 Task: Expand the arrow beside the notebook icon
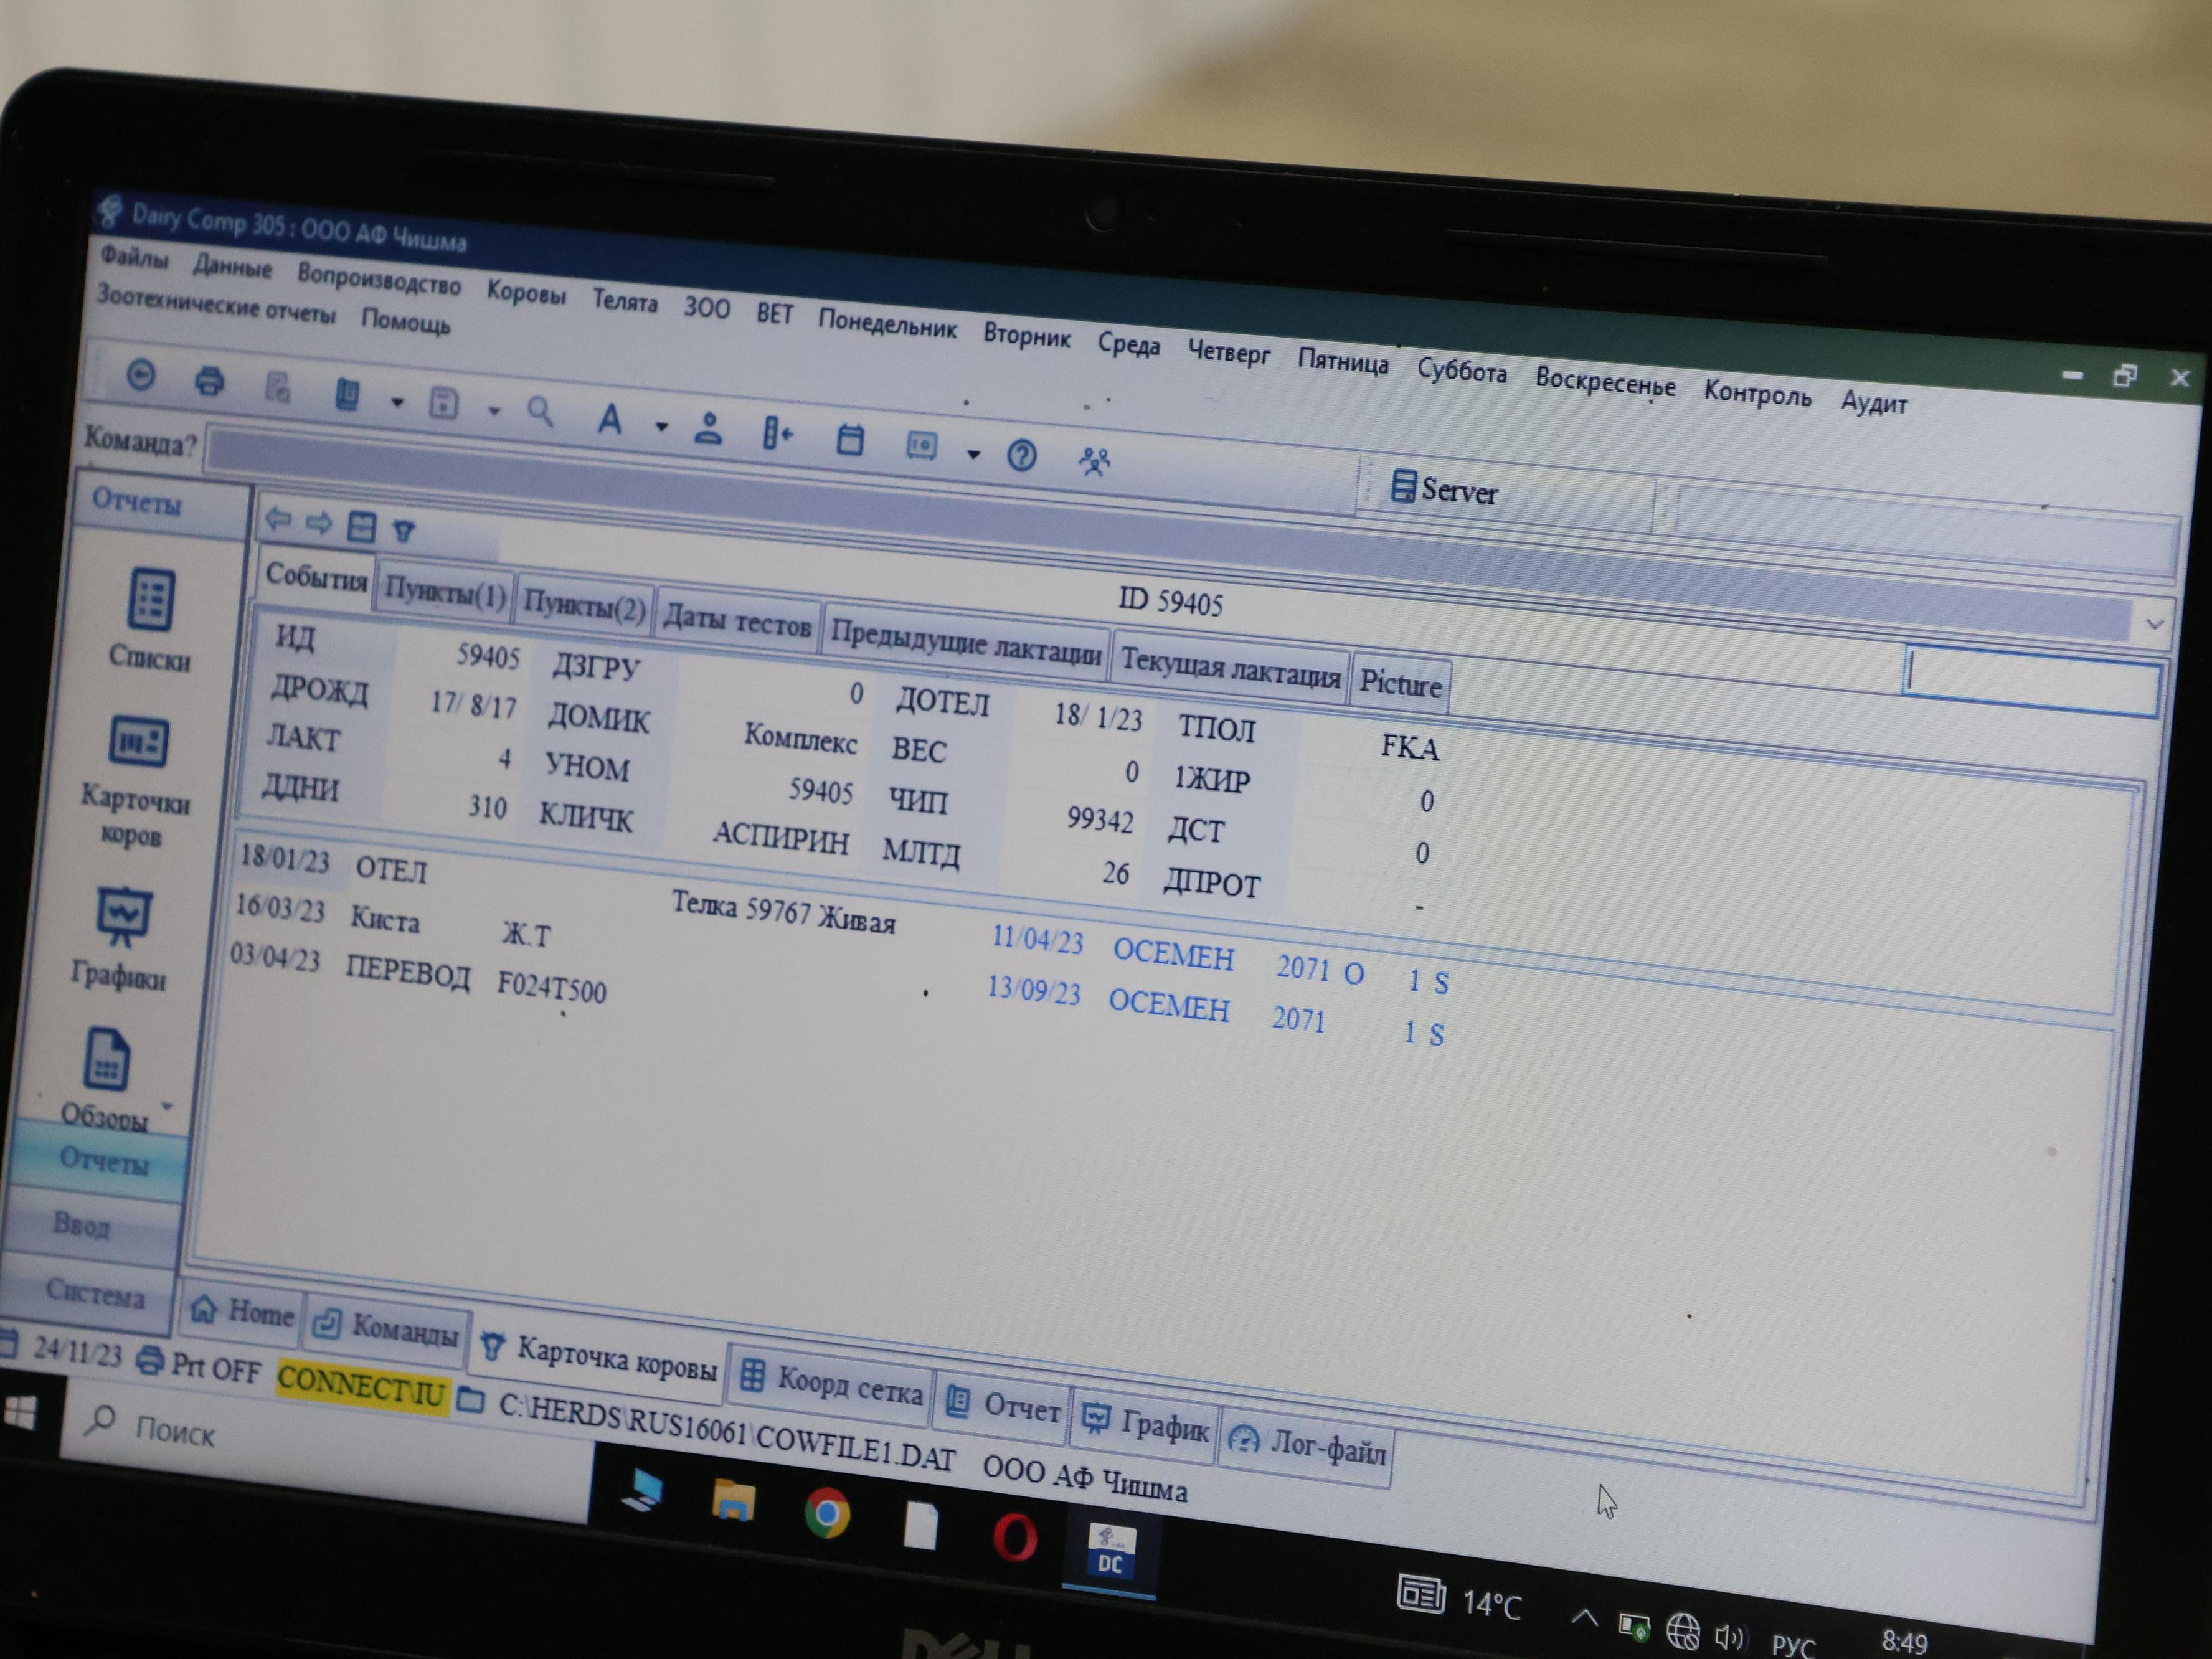click(397, 402)
